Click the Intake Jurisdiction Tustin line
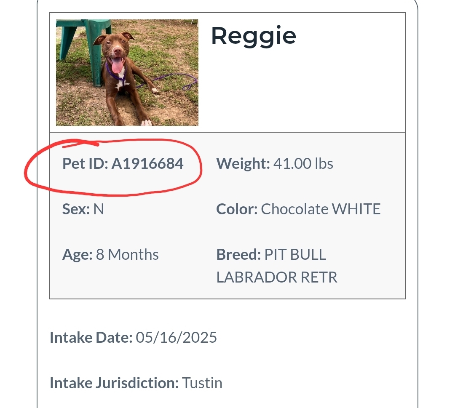Screen dimensions: 455x408 136,383
